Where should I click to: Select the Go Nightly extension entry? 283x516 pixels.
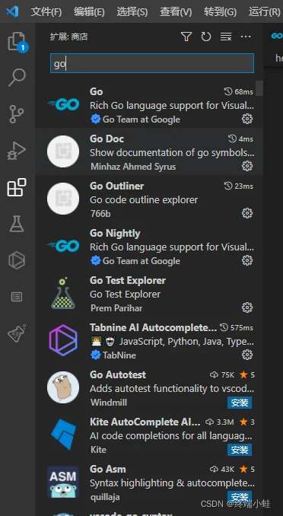149,247
